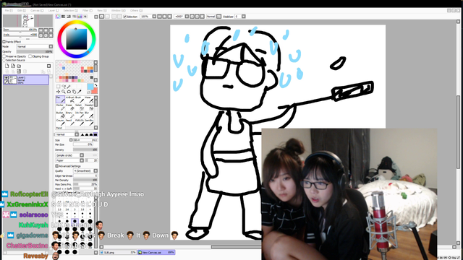Open the brush Size multiplier dropdown
This screenshot has height=260, width=463.
pos(71,140)
